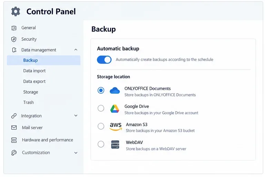Click 'Automatically create backups according to the schedule'

[165, 59]
